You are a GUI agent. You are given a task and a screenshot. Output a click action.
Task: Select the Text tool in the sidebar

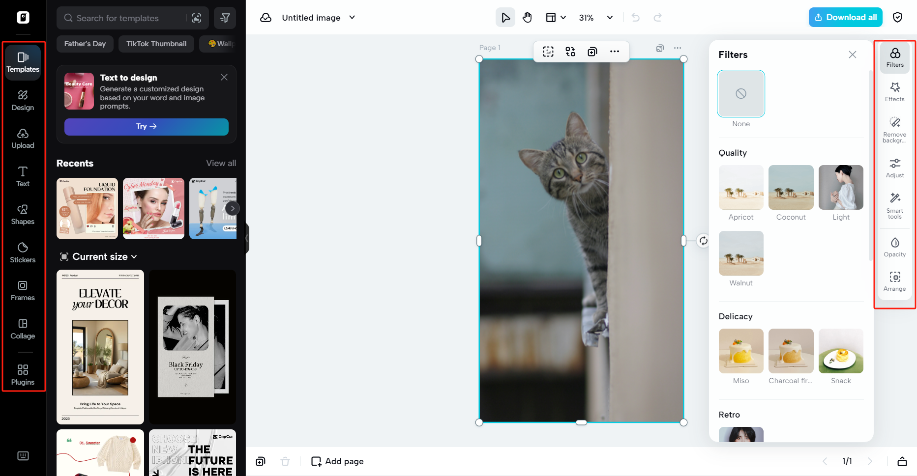coord(23,176)
